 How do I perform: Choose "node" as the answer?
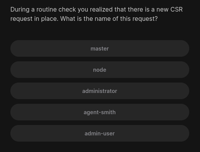point(100,70)
